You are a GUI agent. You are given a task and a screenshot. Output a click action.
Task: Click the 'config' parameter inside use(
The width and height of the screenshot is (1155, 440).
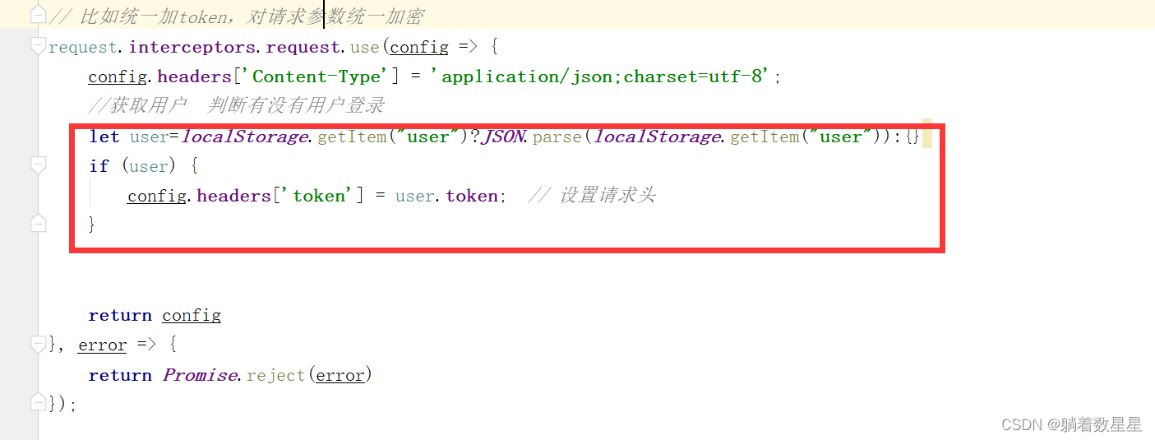tap(419, 47)
